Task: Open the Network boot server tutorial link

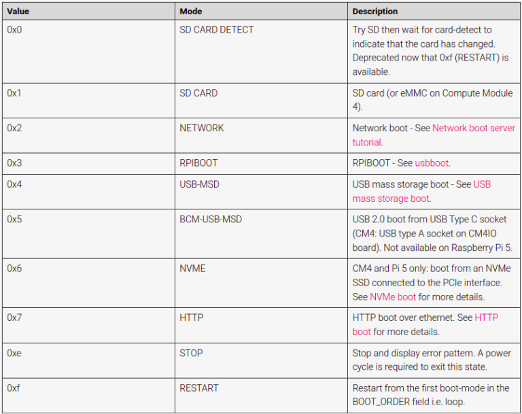Action: click(473, 128)
